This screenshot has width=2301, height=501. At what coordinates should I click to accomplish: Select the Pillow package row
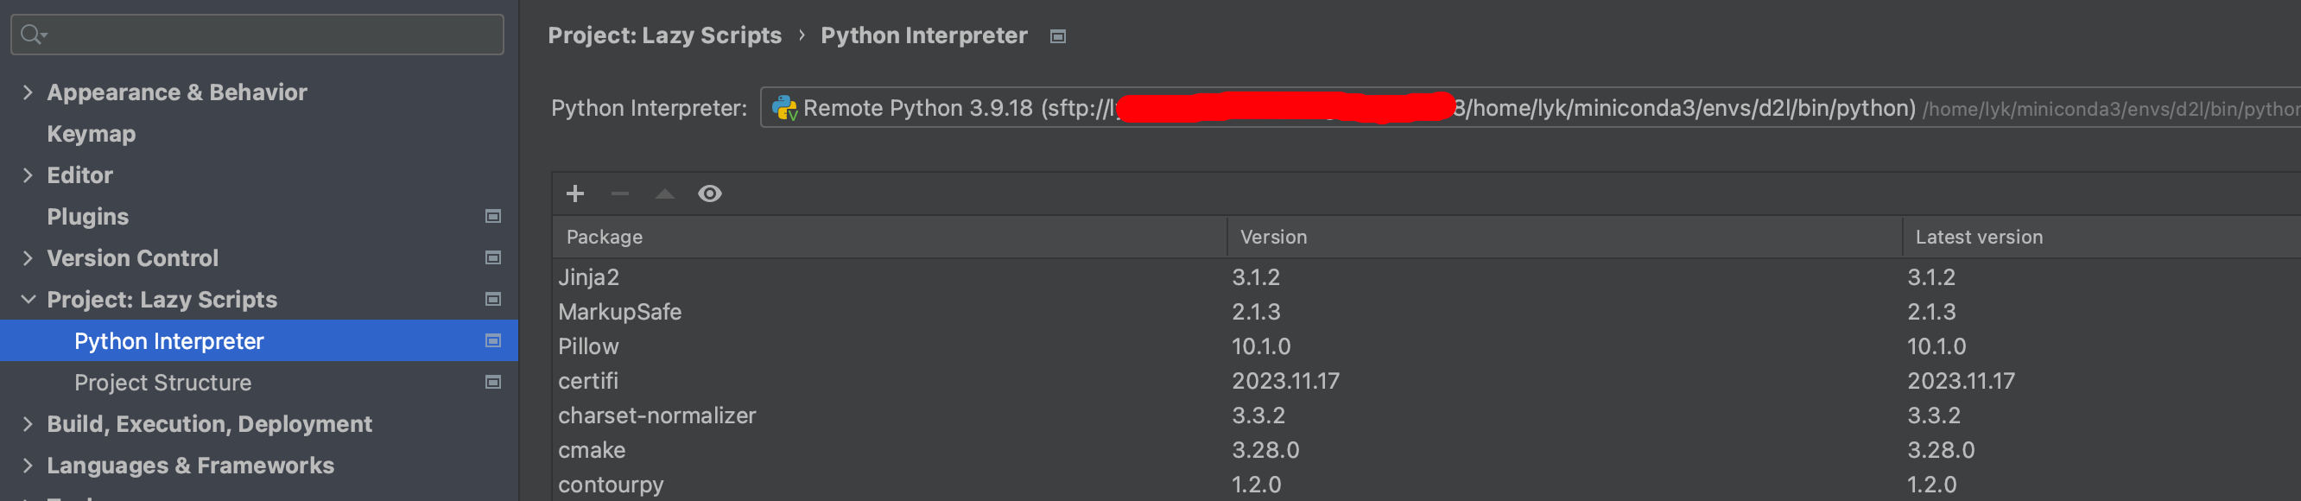click(x=1426, y=346)
